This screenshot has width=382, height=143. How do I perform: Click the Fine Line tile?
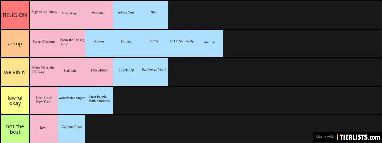pos(209,43)
